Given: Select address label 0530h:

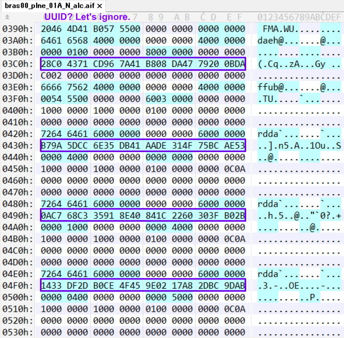Looking at the screenshot, I should tap(18, 332).
